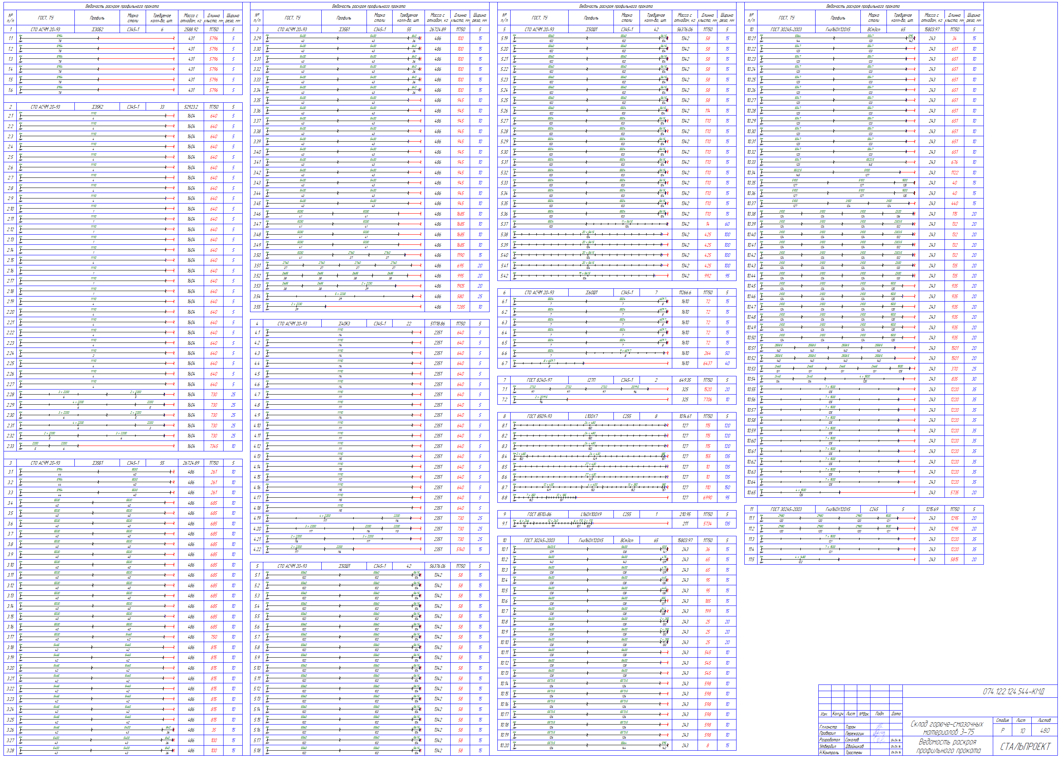Click surname Тростеян beside Н.Контроль
Screen dimensions: 1059x760
coord(853,753)
